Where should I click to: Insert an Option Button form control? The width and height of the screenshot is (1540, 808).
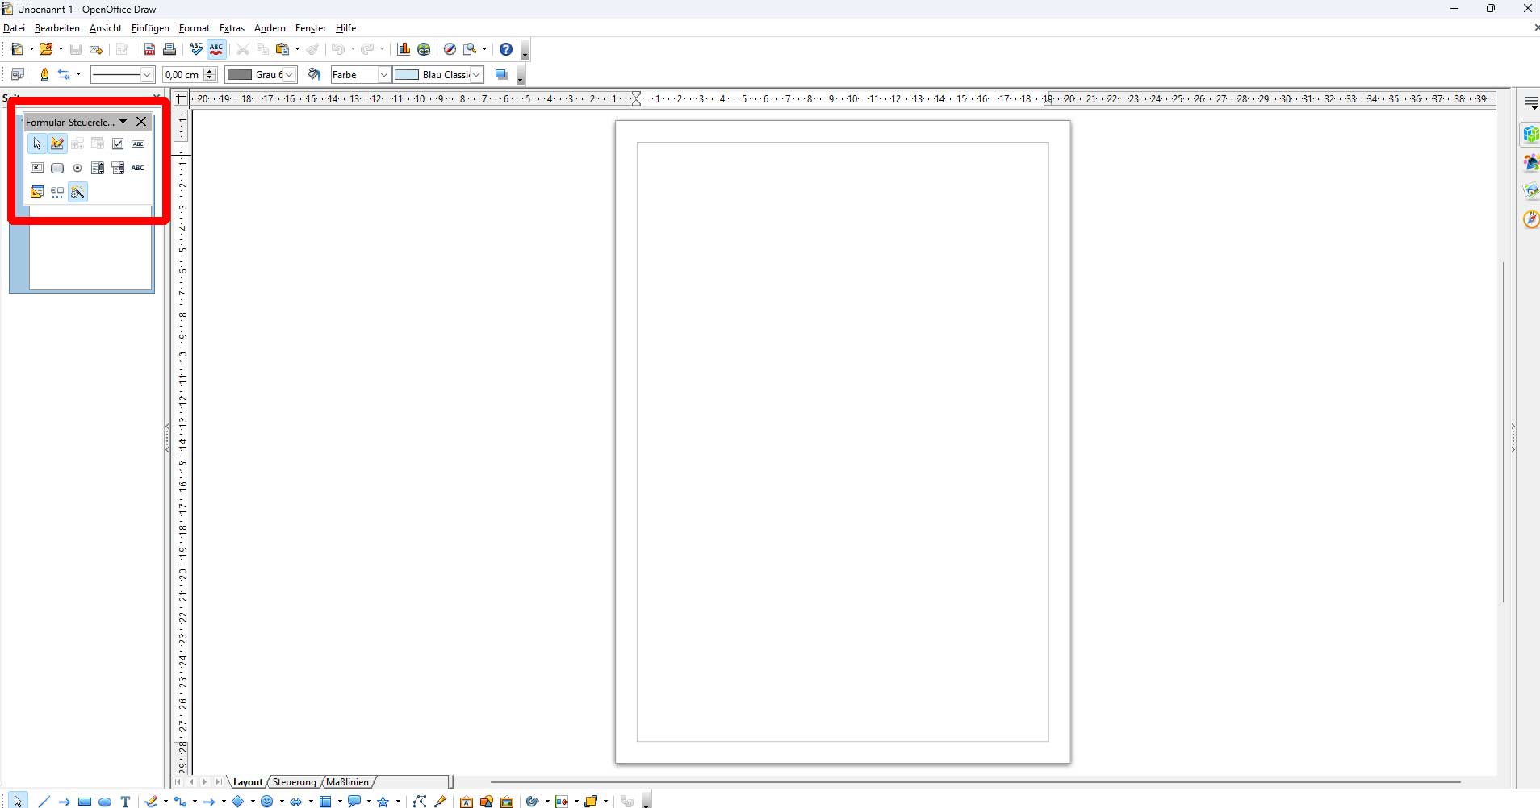coord(77,168)
